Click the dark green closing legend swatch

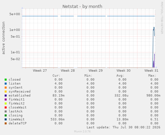pyautogui.click(x=6, y=115)
